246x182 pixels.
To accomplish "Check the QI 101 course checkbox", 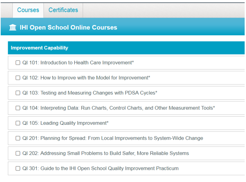I will [18, 63].
